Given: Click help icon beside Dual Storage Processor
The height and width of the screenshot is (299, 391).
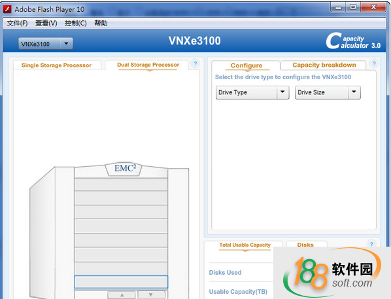Looking at the screenshot, I should pyautogui.click(x=195, y=63).
